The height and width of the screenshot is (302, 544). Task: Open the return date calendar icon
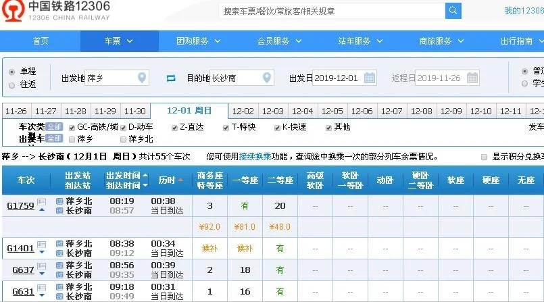(472, 78)
